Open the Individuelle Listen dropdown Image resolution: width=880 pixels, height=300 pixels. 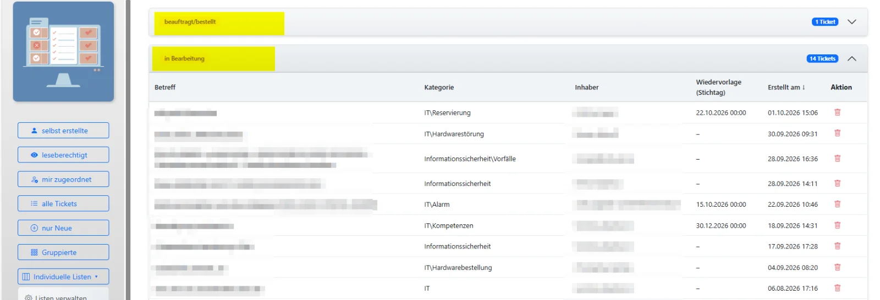[63, 276]
